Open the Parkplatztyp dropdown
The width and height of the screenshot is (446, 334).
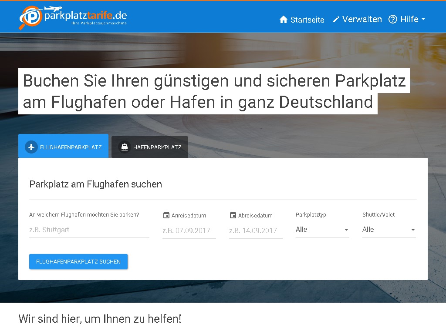pos(322,230)
